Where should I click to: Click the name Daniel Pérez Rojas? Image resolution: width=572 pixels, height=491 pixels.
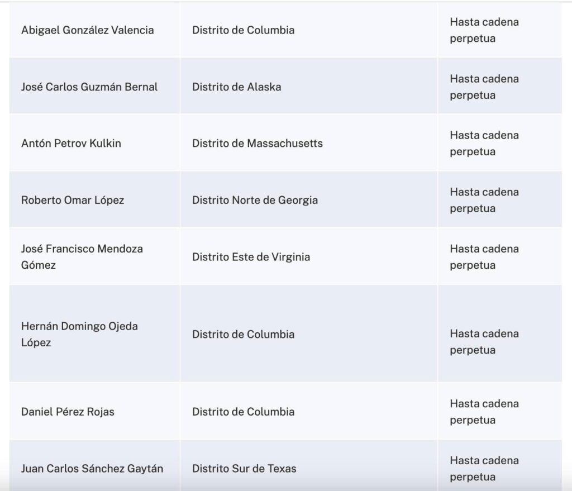point(68,412)
